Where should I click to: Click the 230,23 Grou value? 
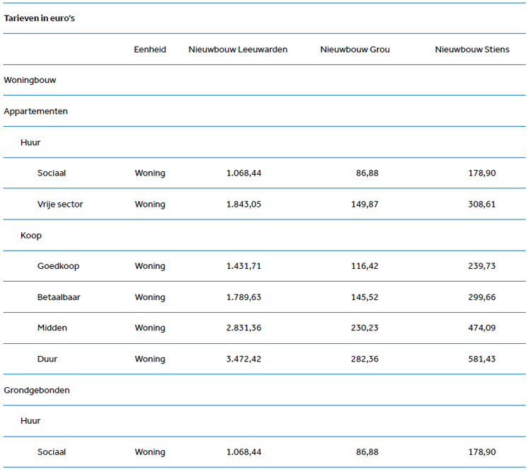[364, 328]
